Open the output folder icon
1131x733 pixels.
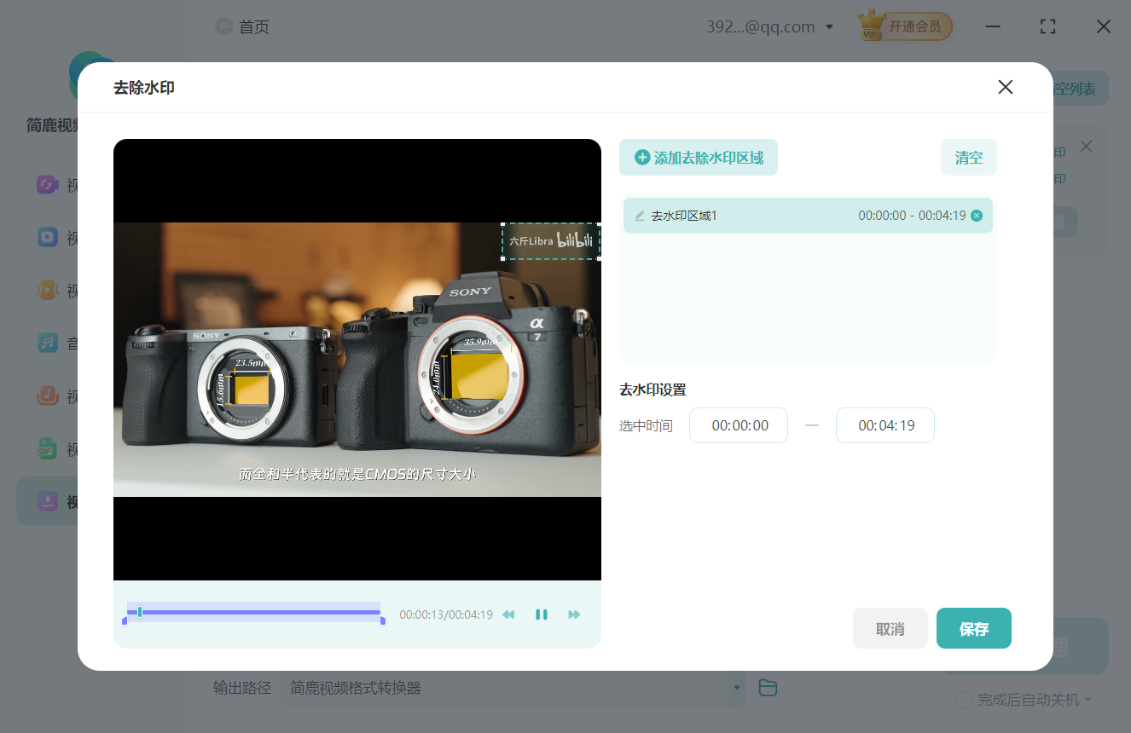[x=768, y=688]
